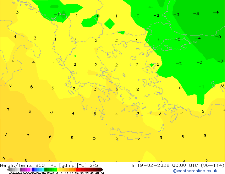Image resolution: width=225 pixels, height=174 pixels.
Task: Click the cyan legend swatch
Action: 43,169
